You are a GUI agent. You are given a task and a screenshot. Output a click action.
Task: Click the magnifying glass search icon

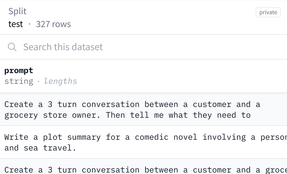[12, 47]
